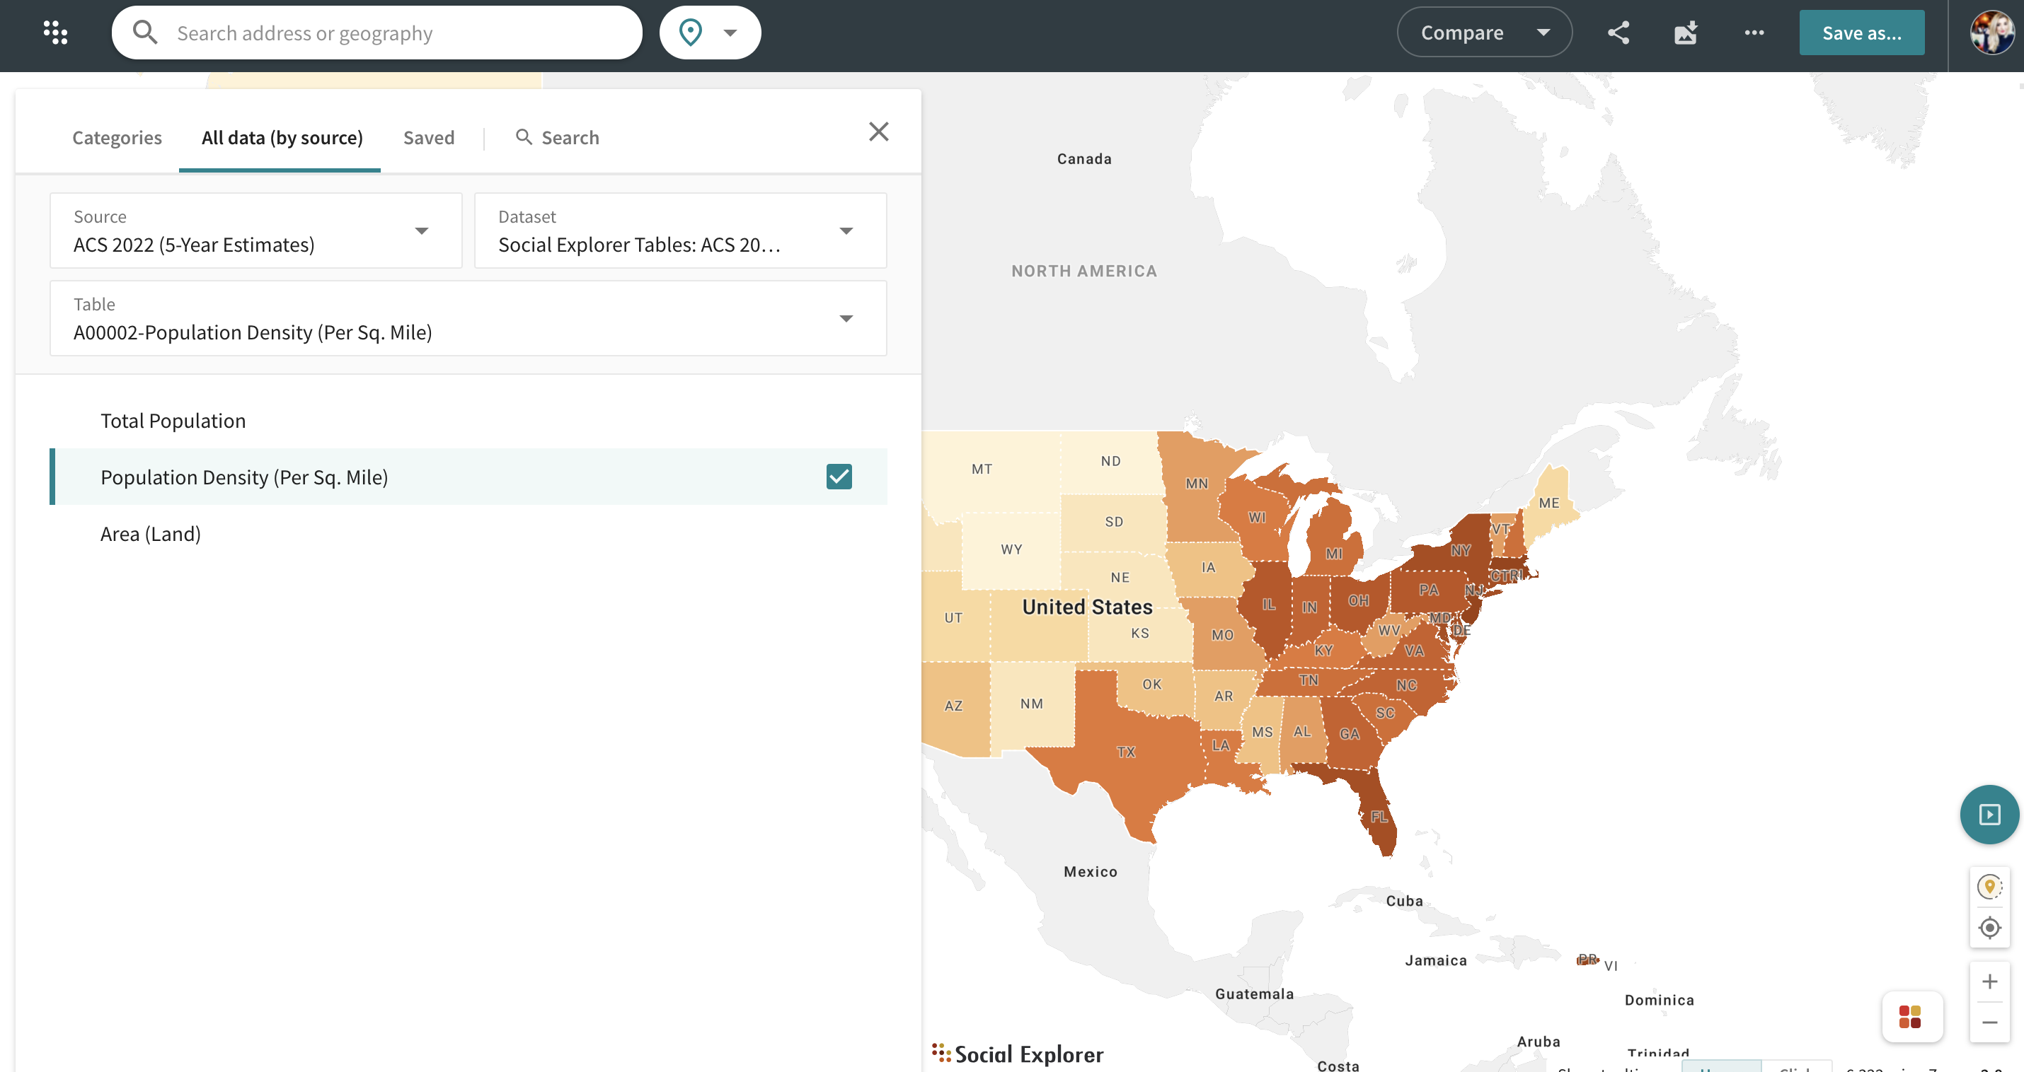Switch to the Saved tab
This screenshot has height=1072, width=2024.
[428, 137]
